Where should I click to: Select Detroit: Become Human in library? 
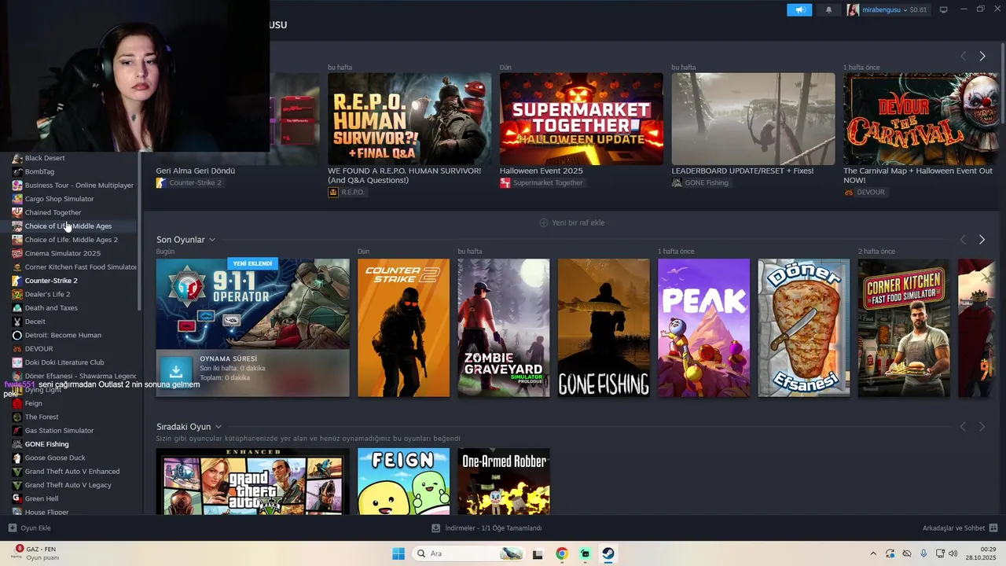click(63, 335)
